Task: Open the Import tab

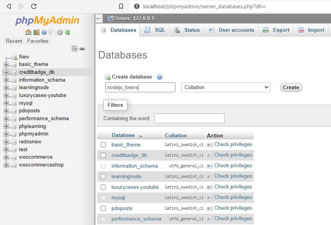Action: 311,30
